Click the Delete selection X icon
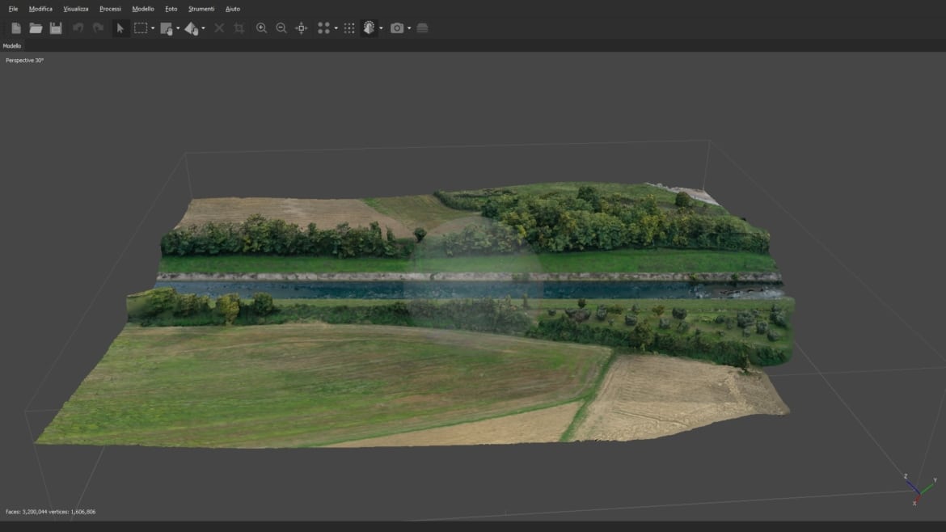This screenshot has width=946, height=532. pos(219,27)
